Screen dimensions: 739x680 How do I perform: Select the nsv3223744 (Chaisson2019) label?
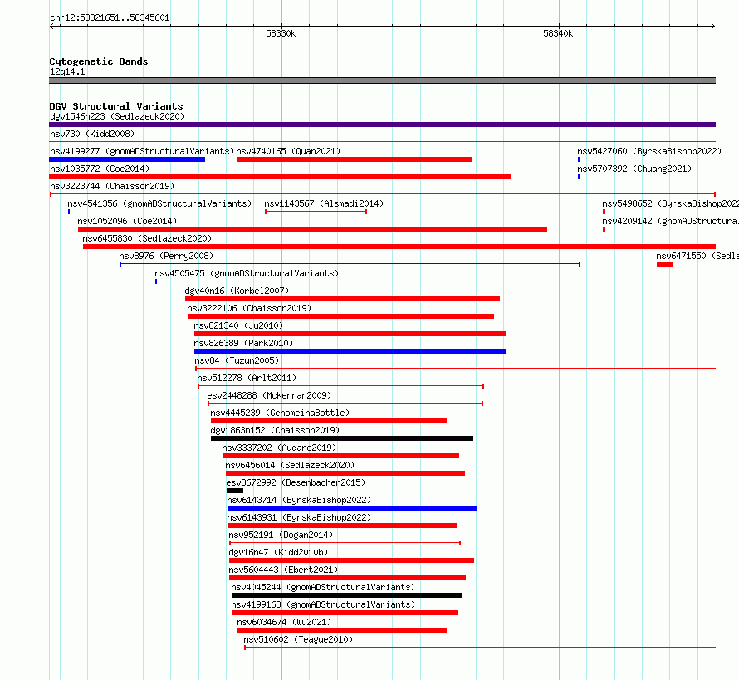(112, 186)
